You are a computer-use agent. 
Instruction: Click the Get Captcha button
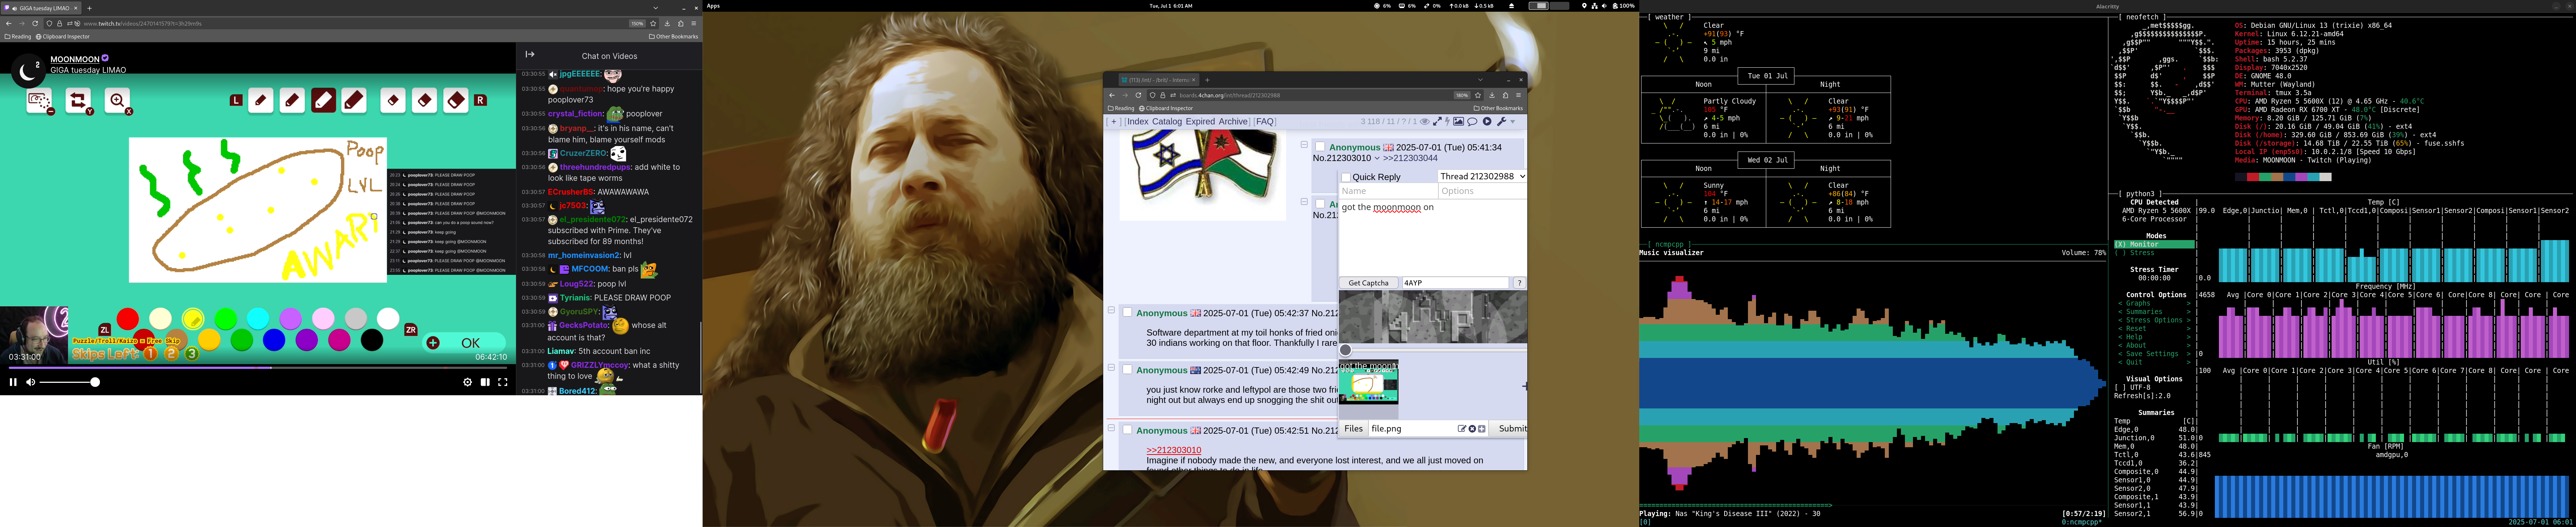[1369, 283]
